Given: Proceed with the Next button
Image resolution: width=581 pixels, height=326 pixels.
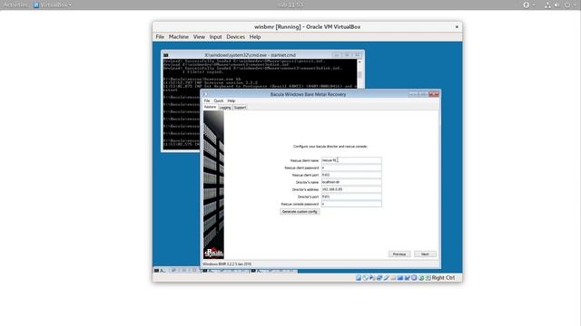Looking at the screenshot, I should click(425, 254).
